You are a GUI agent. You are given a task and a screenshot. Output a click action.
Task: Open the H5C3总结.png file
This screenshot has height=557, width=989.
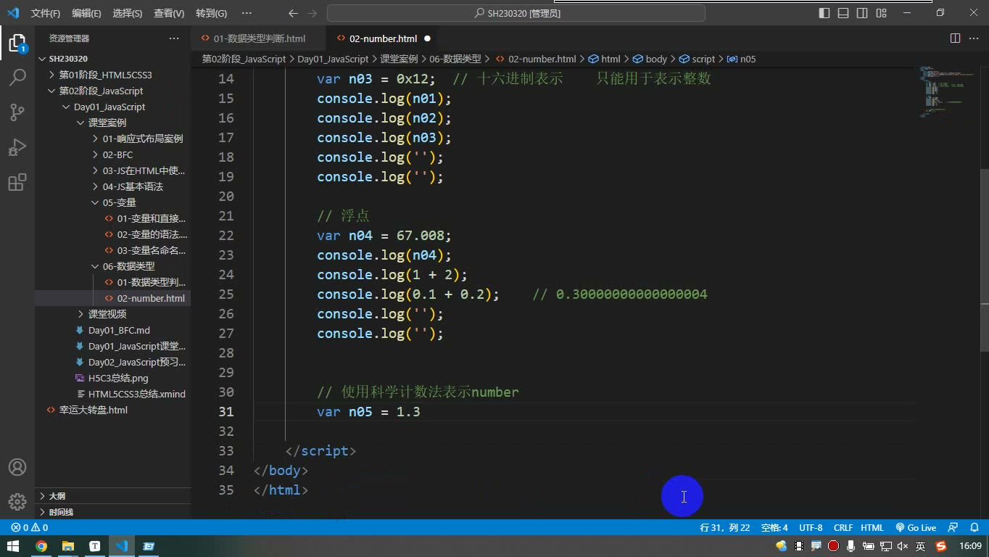(x=112, y=378)
